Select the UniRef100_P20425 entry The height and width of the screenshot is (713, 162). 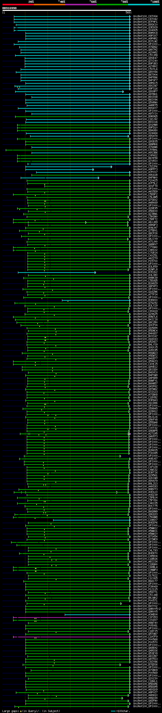(x=145, y=181)
